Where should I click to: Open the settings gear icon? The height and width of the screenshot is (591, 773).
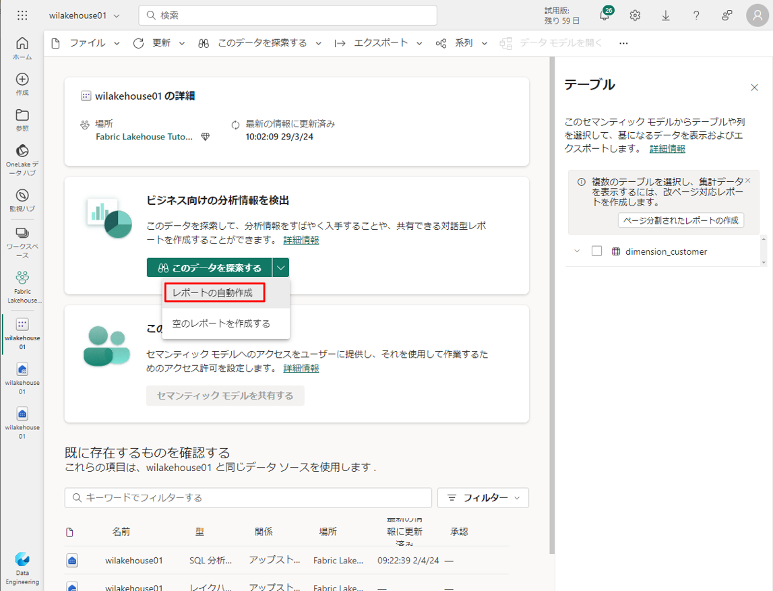pyautogui.click(x=635, y=15)
